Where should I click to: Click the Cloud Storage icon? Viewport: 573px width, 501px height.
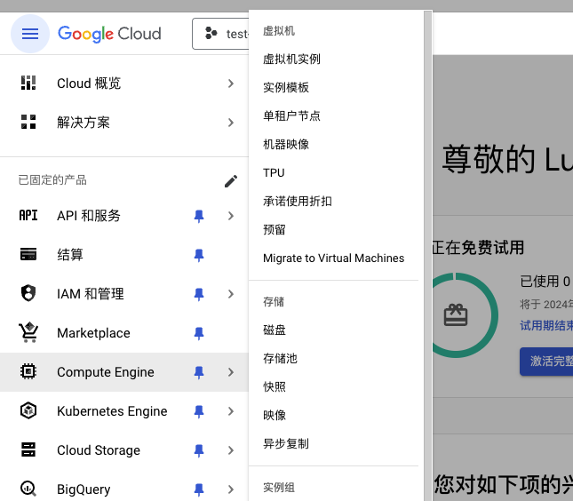[28, 449]
